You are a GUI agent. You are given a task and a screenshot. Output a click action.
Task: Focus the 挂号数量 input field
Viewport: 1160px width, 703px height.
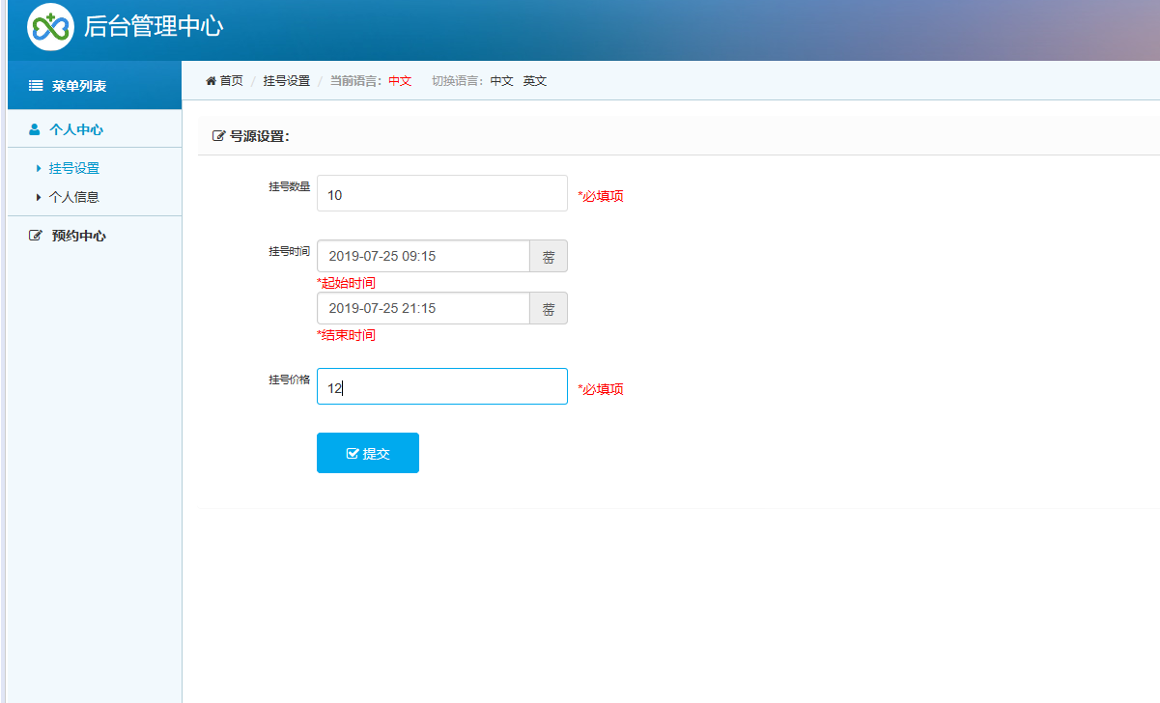441,194
